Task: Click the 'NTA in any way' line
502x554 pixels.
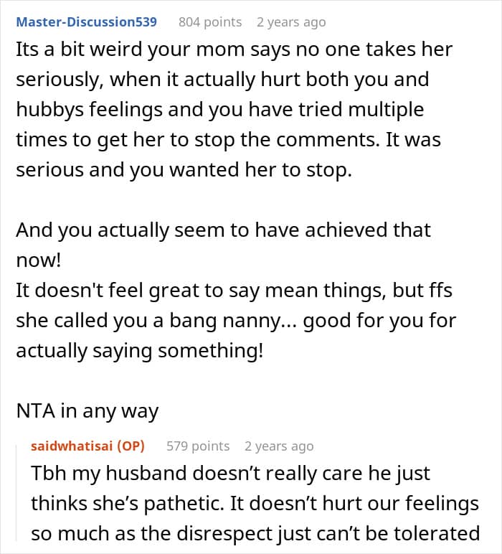Action: pos(87,410)
